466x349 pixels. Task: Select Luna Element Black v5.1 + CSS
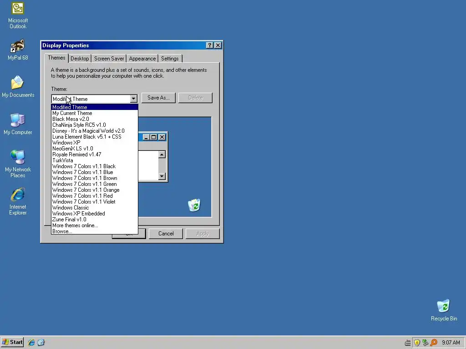point(95,137)
